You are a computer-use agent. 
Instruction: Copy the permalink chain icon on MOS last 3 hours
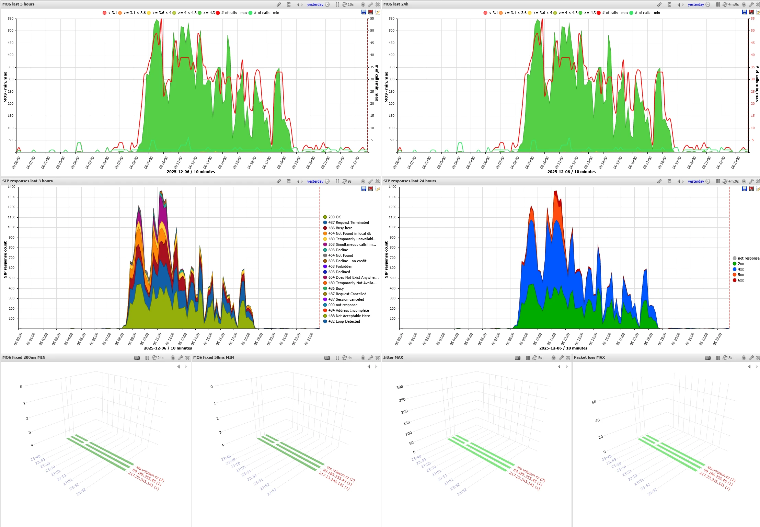pos(278,4)
